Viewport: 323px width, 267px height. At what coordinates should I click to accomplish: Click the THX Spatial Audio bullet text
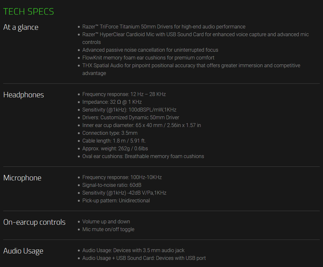(x=191, y=66)
